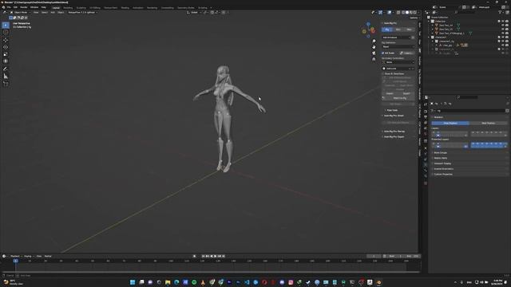
Task: Jump to timeline start playback icon
Action: 203,256
